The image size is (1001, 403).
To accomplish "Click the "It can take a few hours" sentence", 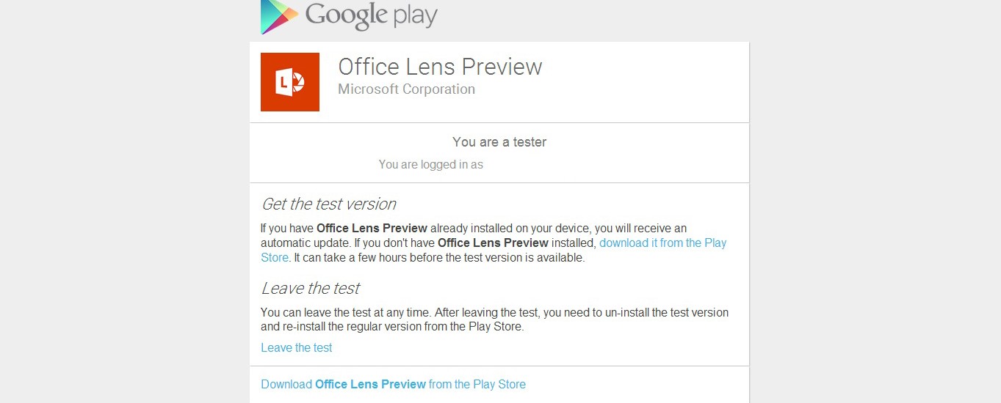I will pyautogui.click(x=439, y=258).
